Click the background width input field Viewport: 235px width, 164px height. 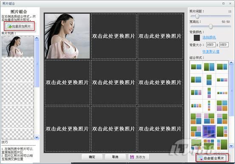(x=211, y=44)
